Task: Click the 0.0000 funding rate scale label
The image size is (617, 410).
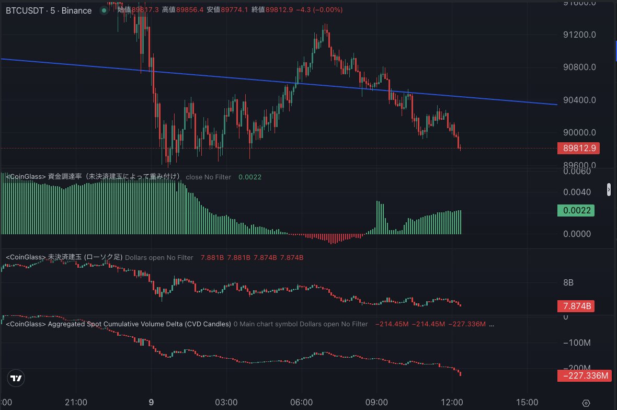Action: tap(577, 234)
